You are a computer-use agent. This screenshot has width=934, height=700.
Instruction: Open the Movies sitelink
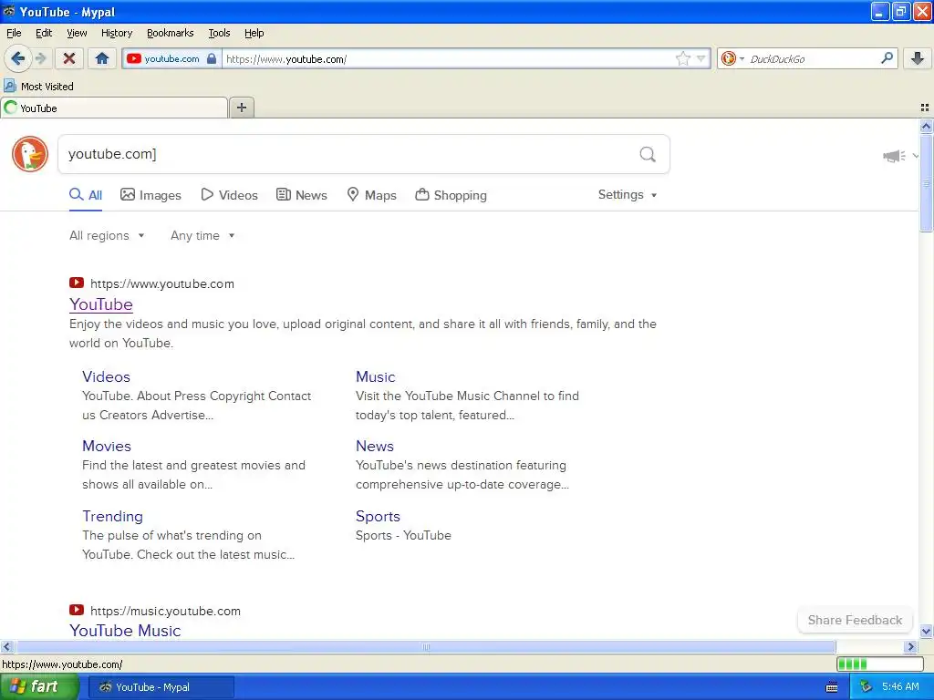coord(107,446)
